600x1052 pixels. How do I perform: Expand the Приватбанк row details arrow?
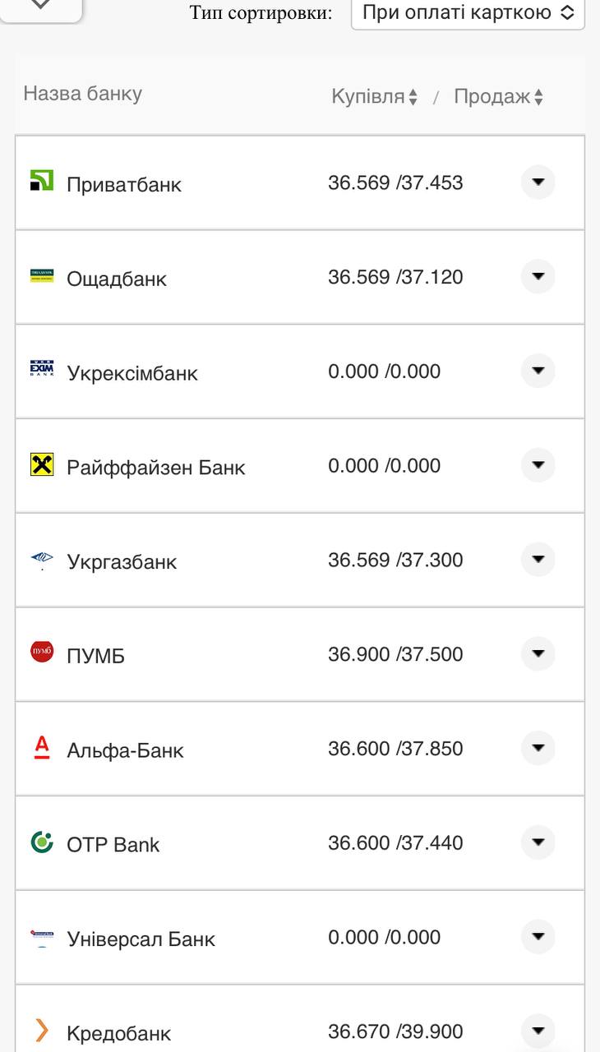[538, 182]
